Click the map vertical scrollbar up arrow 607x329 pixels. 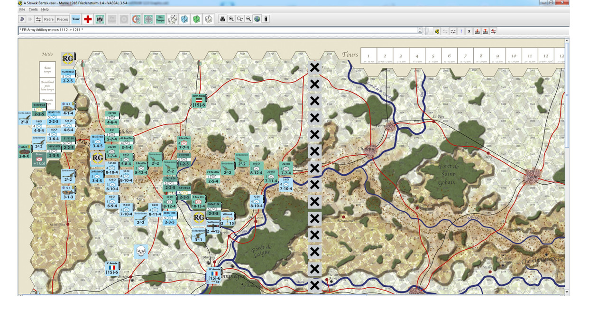[x=567, y=41]
